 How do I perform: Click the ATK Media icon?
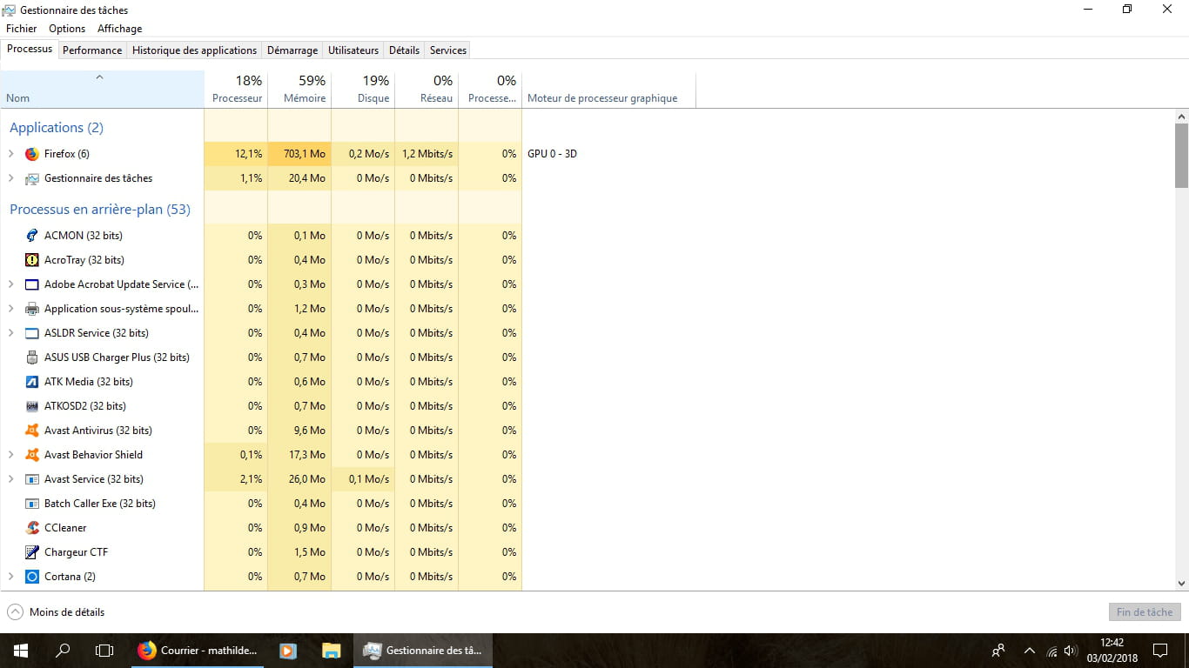tap(32, 382)
